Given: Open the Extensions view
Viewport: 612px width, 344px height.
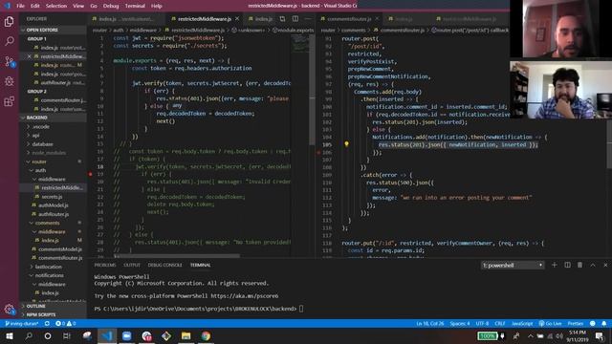Looking at the screenshot, I should point(9,101).
